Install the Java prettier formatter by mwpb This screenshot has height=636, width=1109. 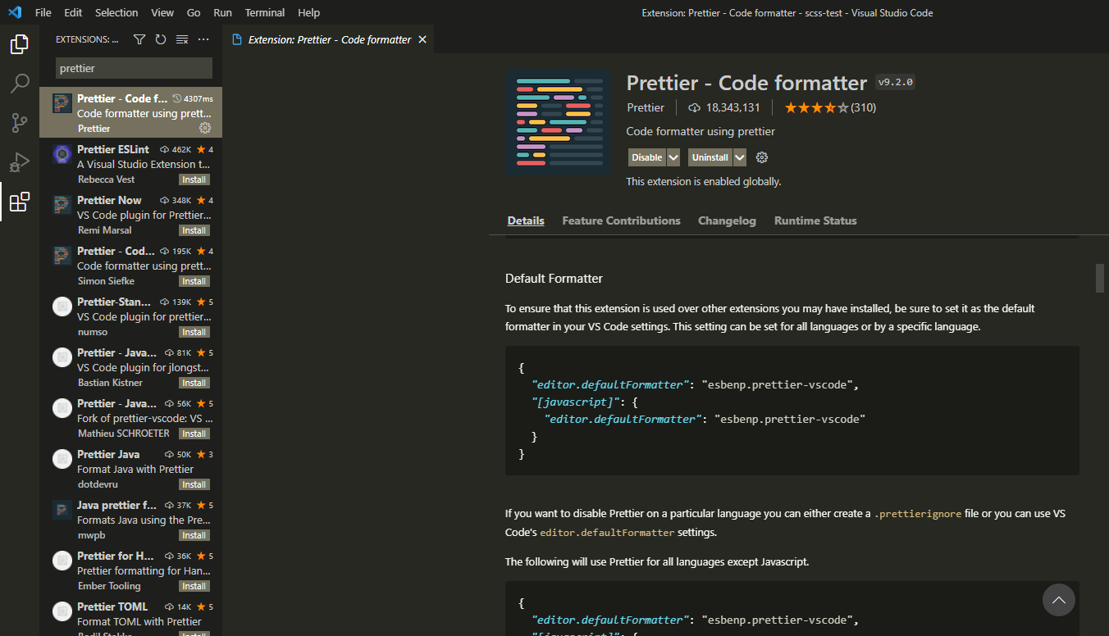click(194, 535)
